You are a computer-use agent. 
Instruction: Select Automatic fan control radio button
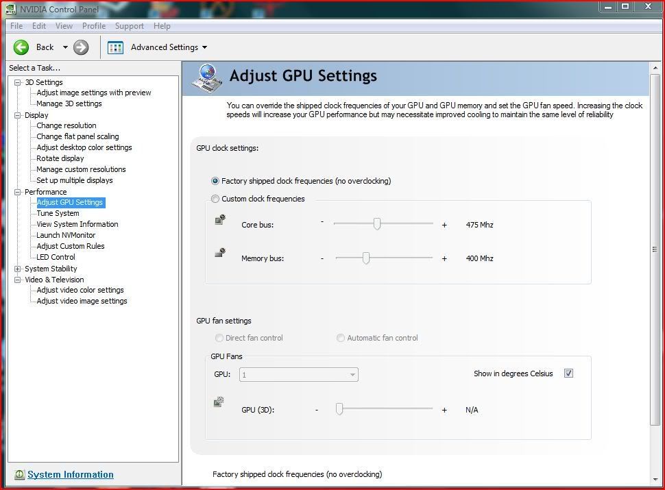point(341,338)
